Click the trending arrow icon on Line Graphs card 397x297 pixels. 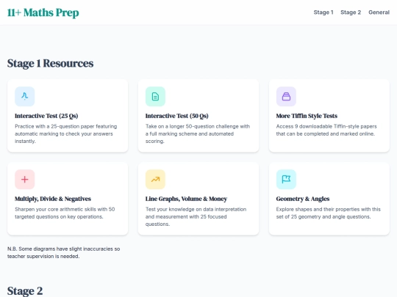[155, 179]
